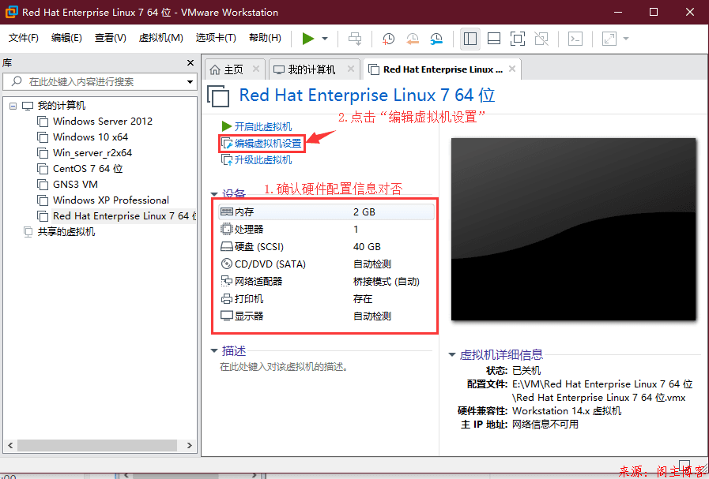709x479 pixels.
Task: Take a snapshot using the clock-plus icon
Action: coord(388,39)
